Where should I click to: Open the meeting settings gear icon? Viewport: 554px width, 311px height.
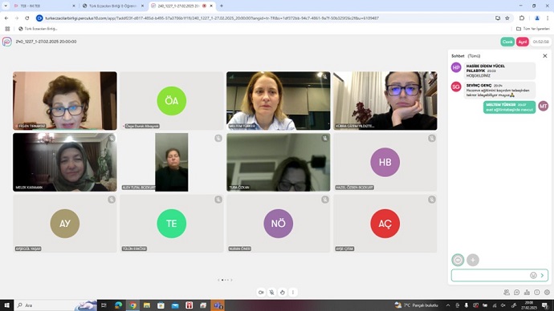(548, 293)
